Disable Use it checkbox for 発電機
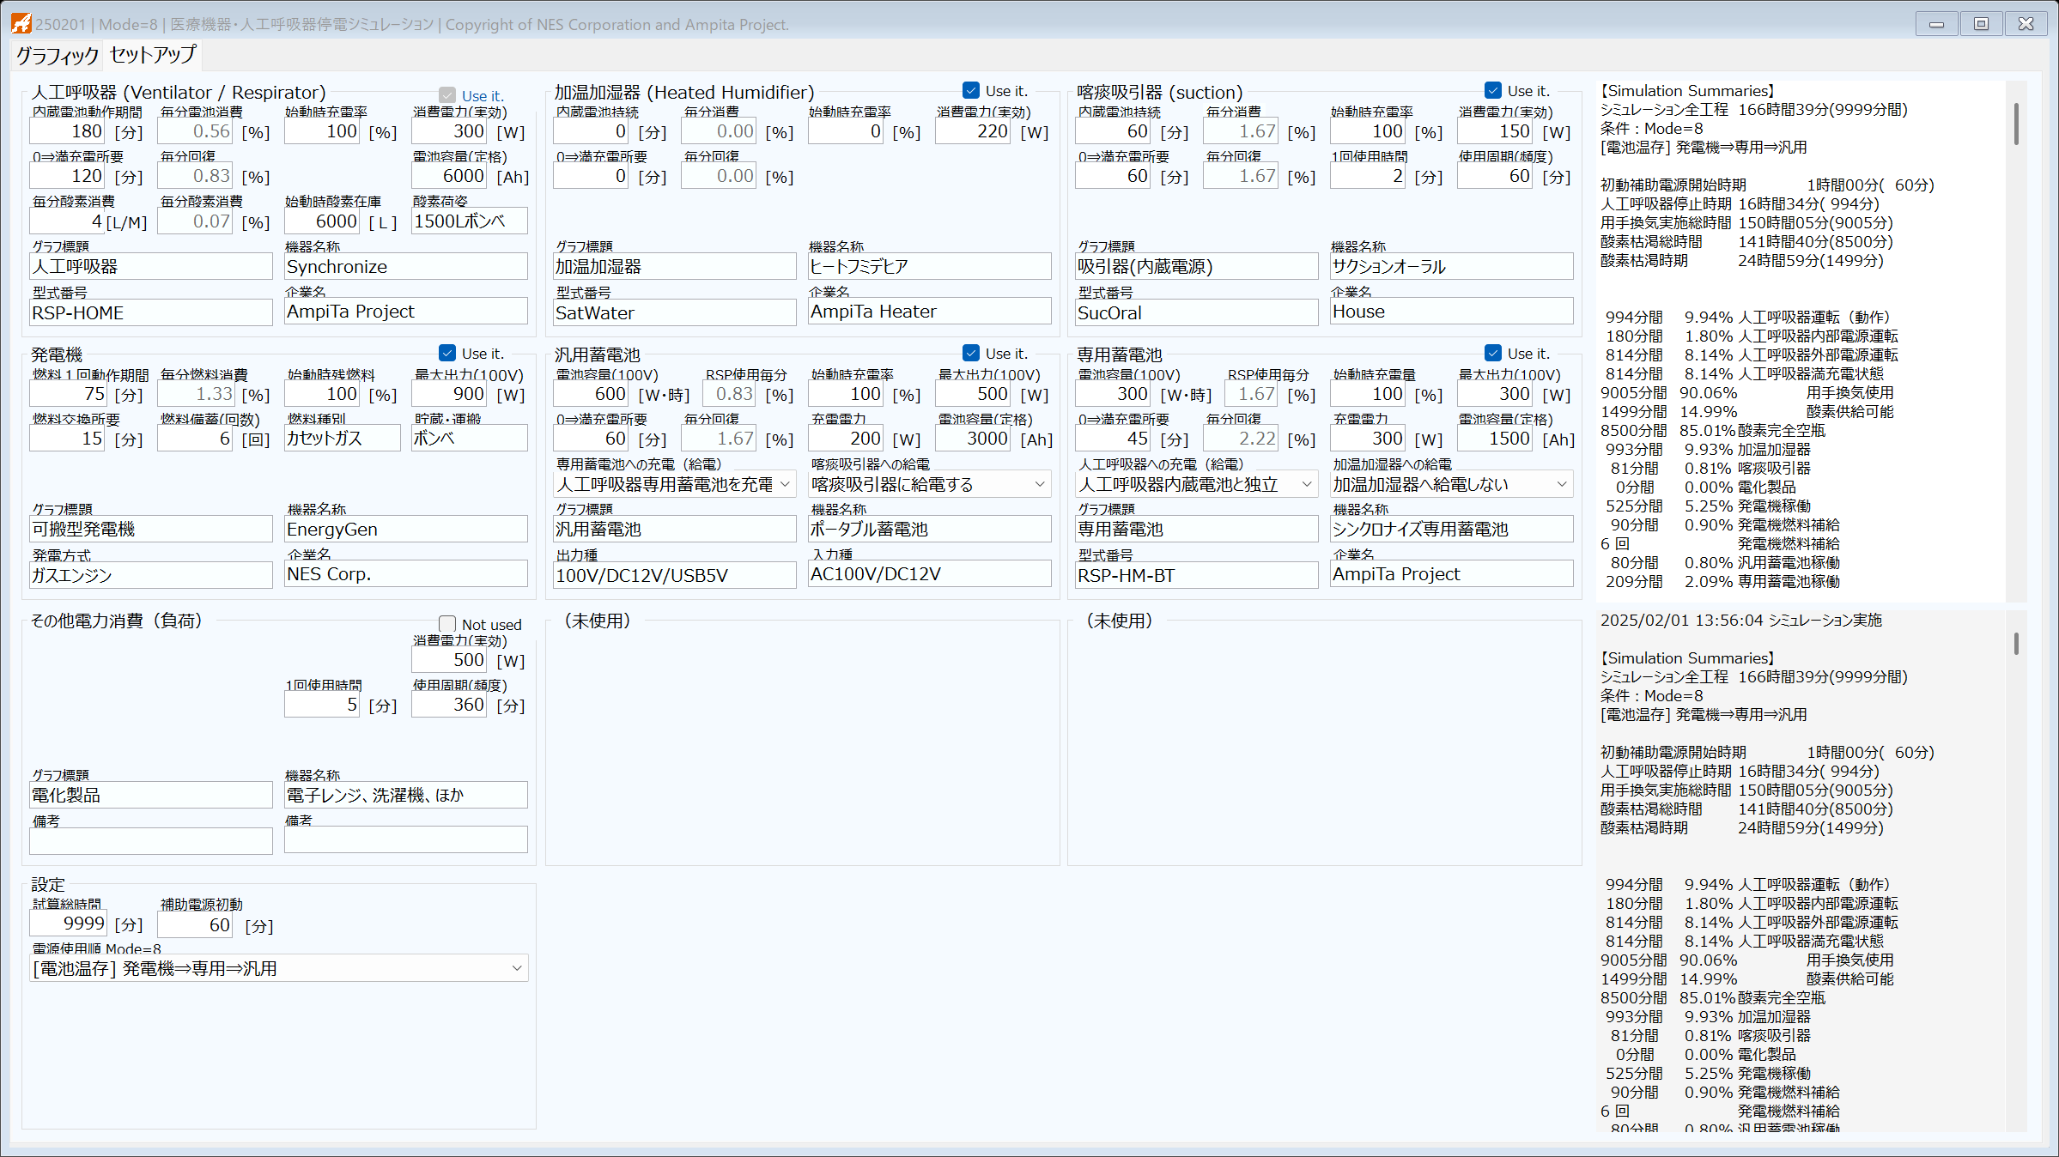The width and height of the screenshot is (2059, 1157). [x=447, y=353]
